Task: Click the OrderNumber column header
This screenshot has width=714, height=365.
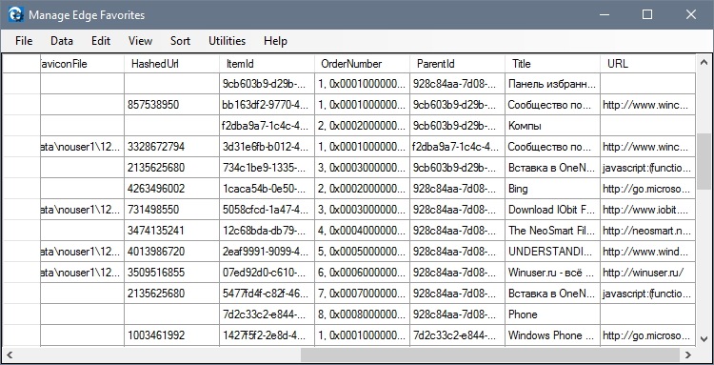Action: point(362,64)
